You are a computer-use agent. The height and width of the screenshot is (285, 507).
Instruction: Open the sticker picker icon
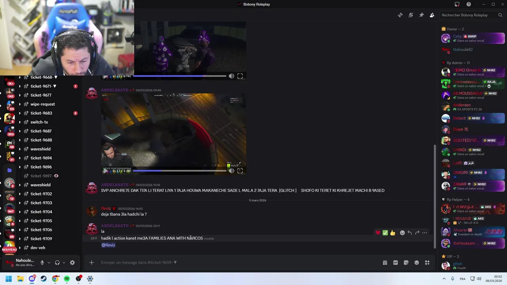click(x=406, y=262)
